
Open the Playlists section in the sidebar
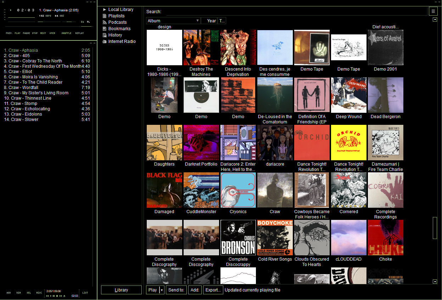point(116,16)
